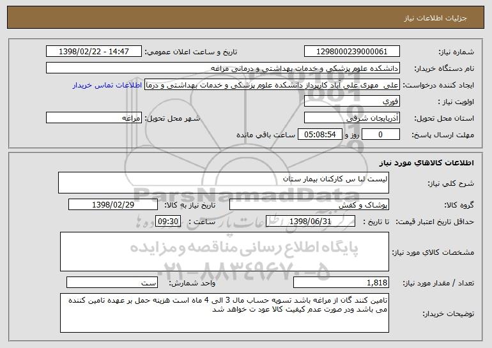Click the label توضیحات خریدار
This screenshot has width=492, height=348.
[x=449, y=314]
